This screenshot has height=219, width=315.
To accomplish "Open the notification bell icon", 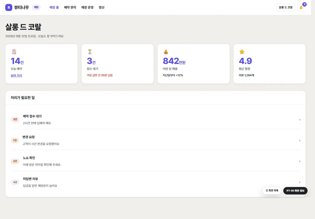I will (301, 7).
